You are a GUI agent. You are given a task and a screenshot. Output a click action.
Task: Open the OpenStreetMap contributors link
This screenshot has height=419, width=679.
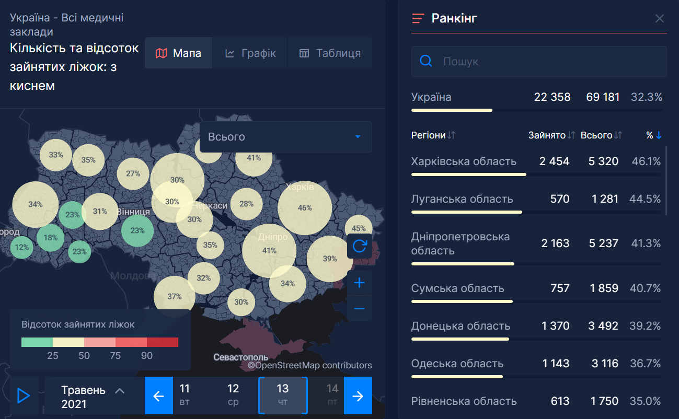pyautogui.click(x=310, y=365)
